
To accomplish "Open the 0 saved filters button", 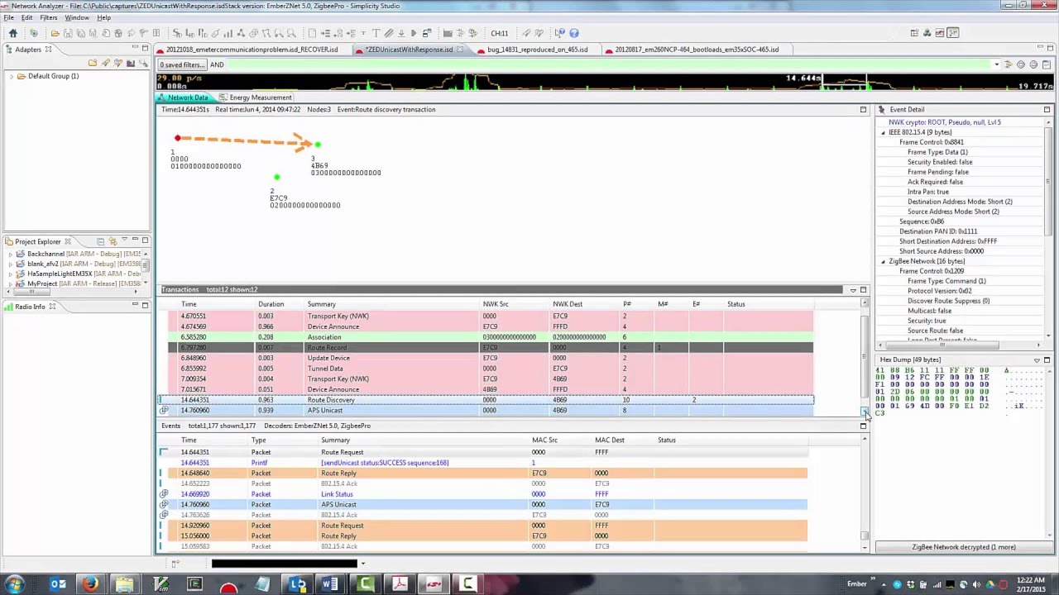I will [x=181, y=64].
